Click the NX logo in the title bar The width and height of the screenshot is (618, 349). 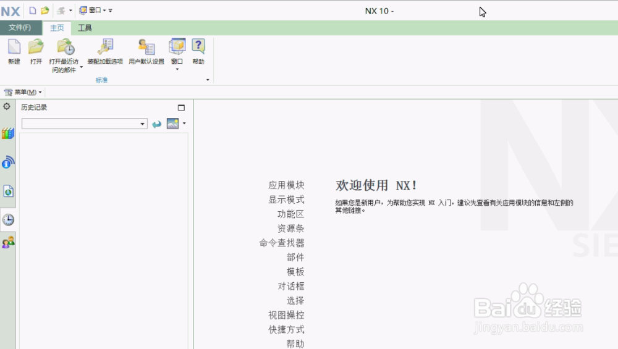[x=11, y=11]
